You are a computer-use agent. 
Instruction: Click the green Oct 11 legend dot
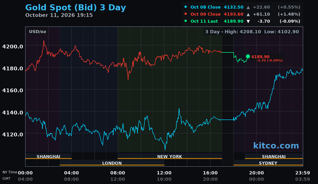tap(186, 21)
